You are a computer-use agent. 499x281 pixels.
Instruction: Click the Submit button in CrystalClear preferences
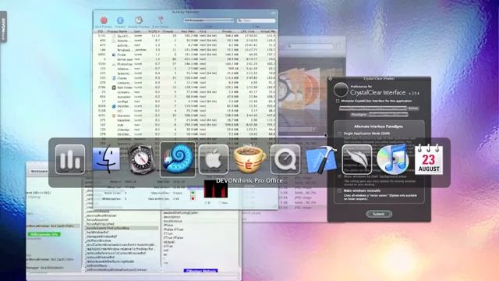pos(379,214)
